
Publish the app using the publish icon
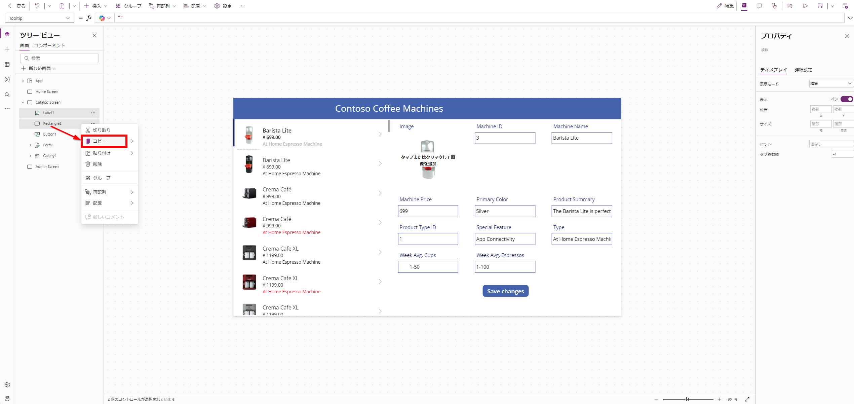(x=845, y=6)
